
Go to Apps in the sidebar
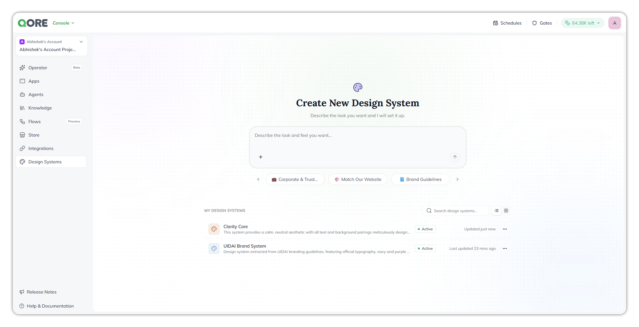click(51, 81)
